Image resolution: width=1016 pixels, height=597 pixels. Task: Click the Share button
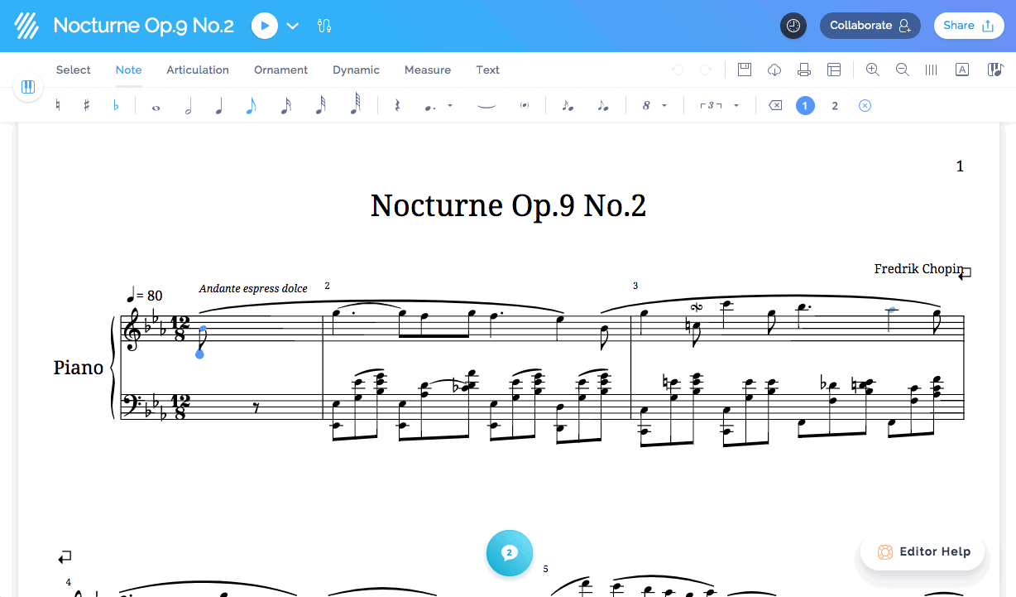pos(969,26)
